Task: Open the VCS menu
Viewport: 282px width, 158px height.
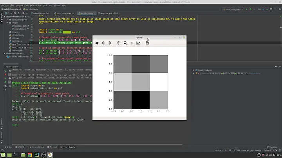Action: [x=51, y=5]
